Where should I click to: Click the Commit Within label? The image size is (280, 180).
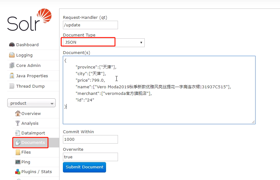click(x=78, y=132)
